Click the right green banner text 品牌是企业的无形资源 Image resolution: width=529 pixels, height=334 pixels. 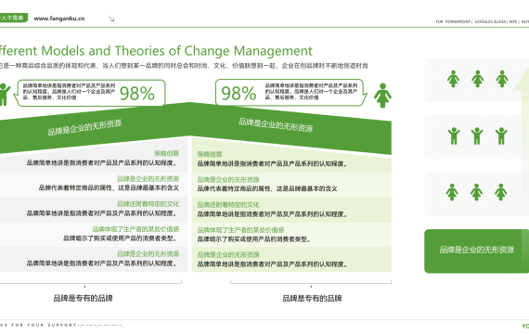tap(276, 125)
